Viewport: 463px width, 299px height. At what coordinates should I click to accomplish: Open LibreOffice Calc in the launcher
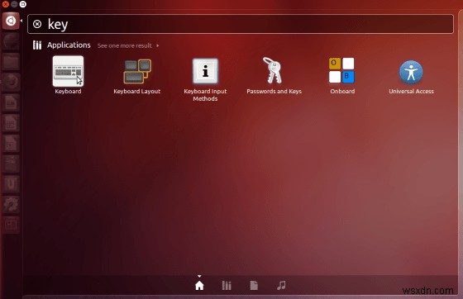11,123
